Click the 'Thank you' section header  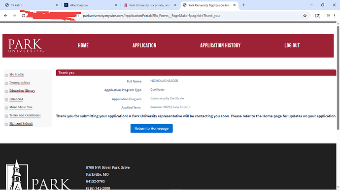[x=196, y=73]
